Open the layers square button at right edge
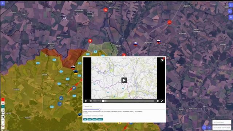 tap(231, 17)
